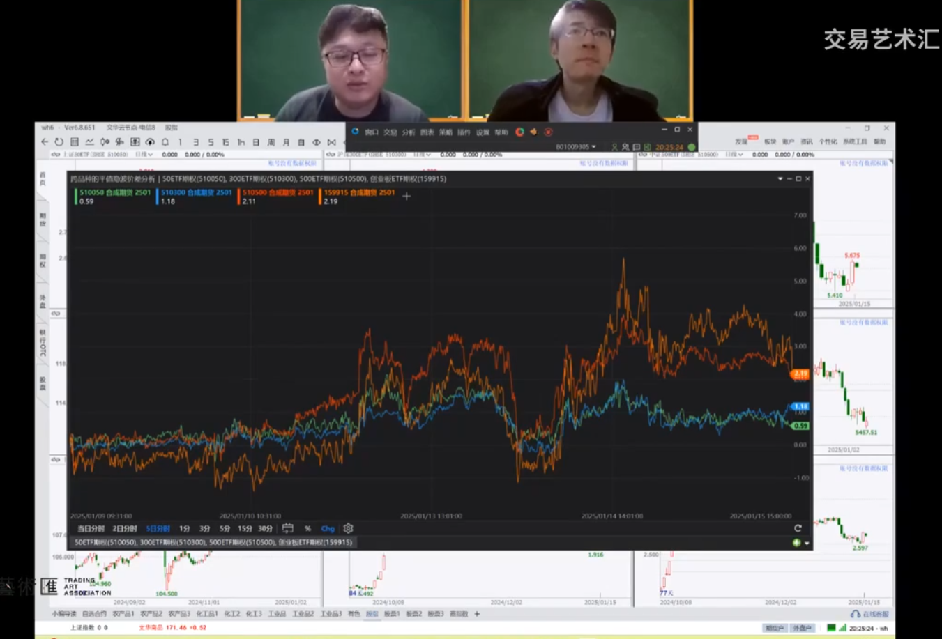Toggle the Chg change display mode

click(328, 528)
